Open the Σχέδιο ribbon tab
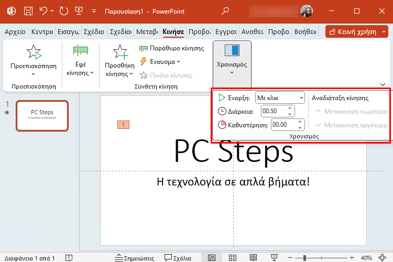Viewport: 393px width, 262px height. pos(94,32)
